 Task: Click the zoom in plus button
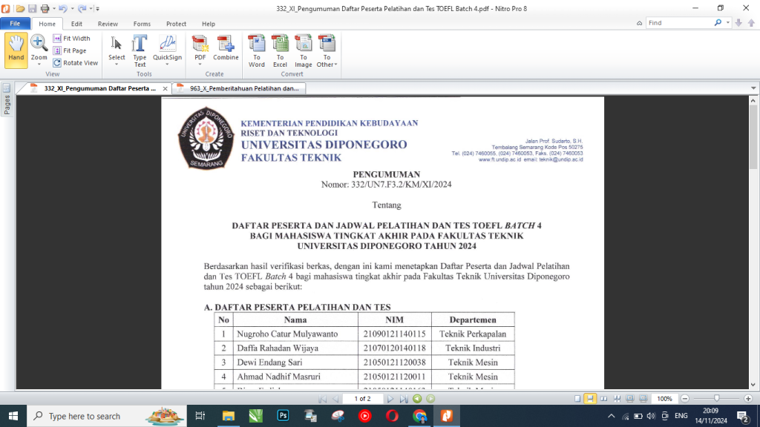tap(748, 398)
